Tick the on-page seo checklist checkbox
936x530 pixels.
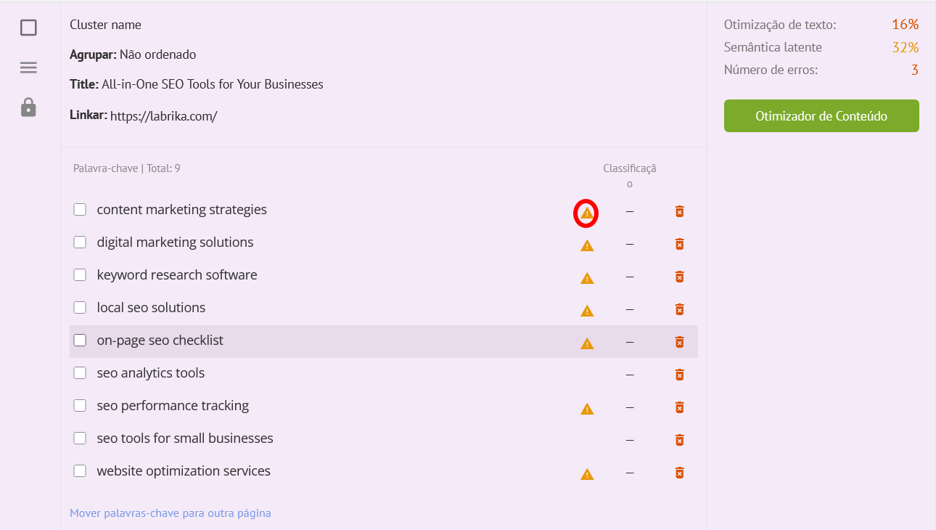coord(80,341)
